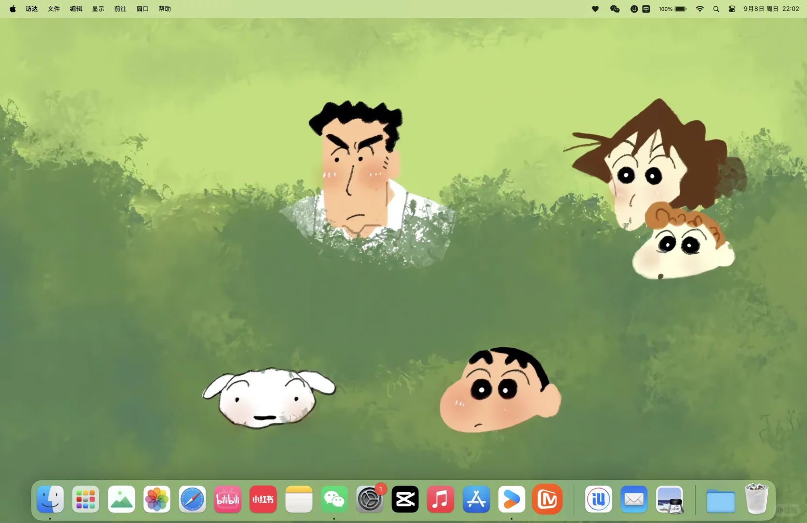This screenshot has width=807, height=523.
Task: Launch CapCut video editor
Action: tap(405, 499)
